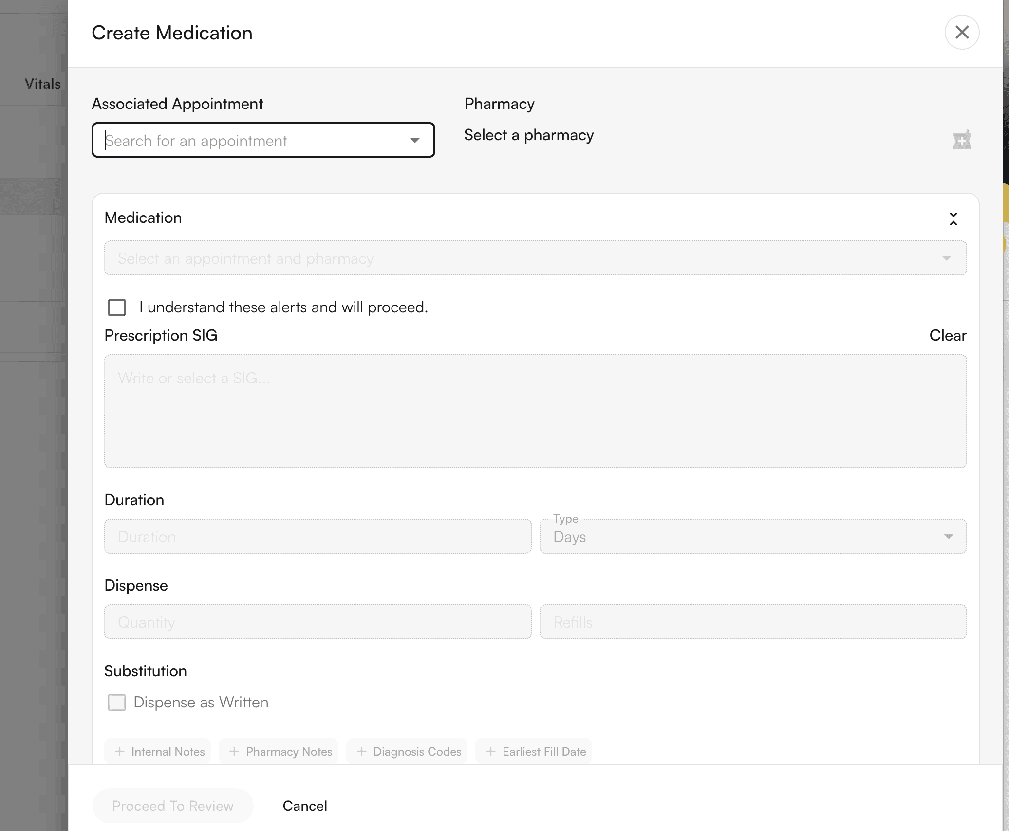Click the pharmacy store icon
The image size is (1009, 831).
[962, 140]
